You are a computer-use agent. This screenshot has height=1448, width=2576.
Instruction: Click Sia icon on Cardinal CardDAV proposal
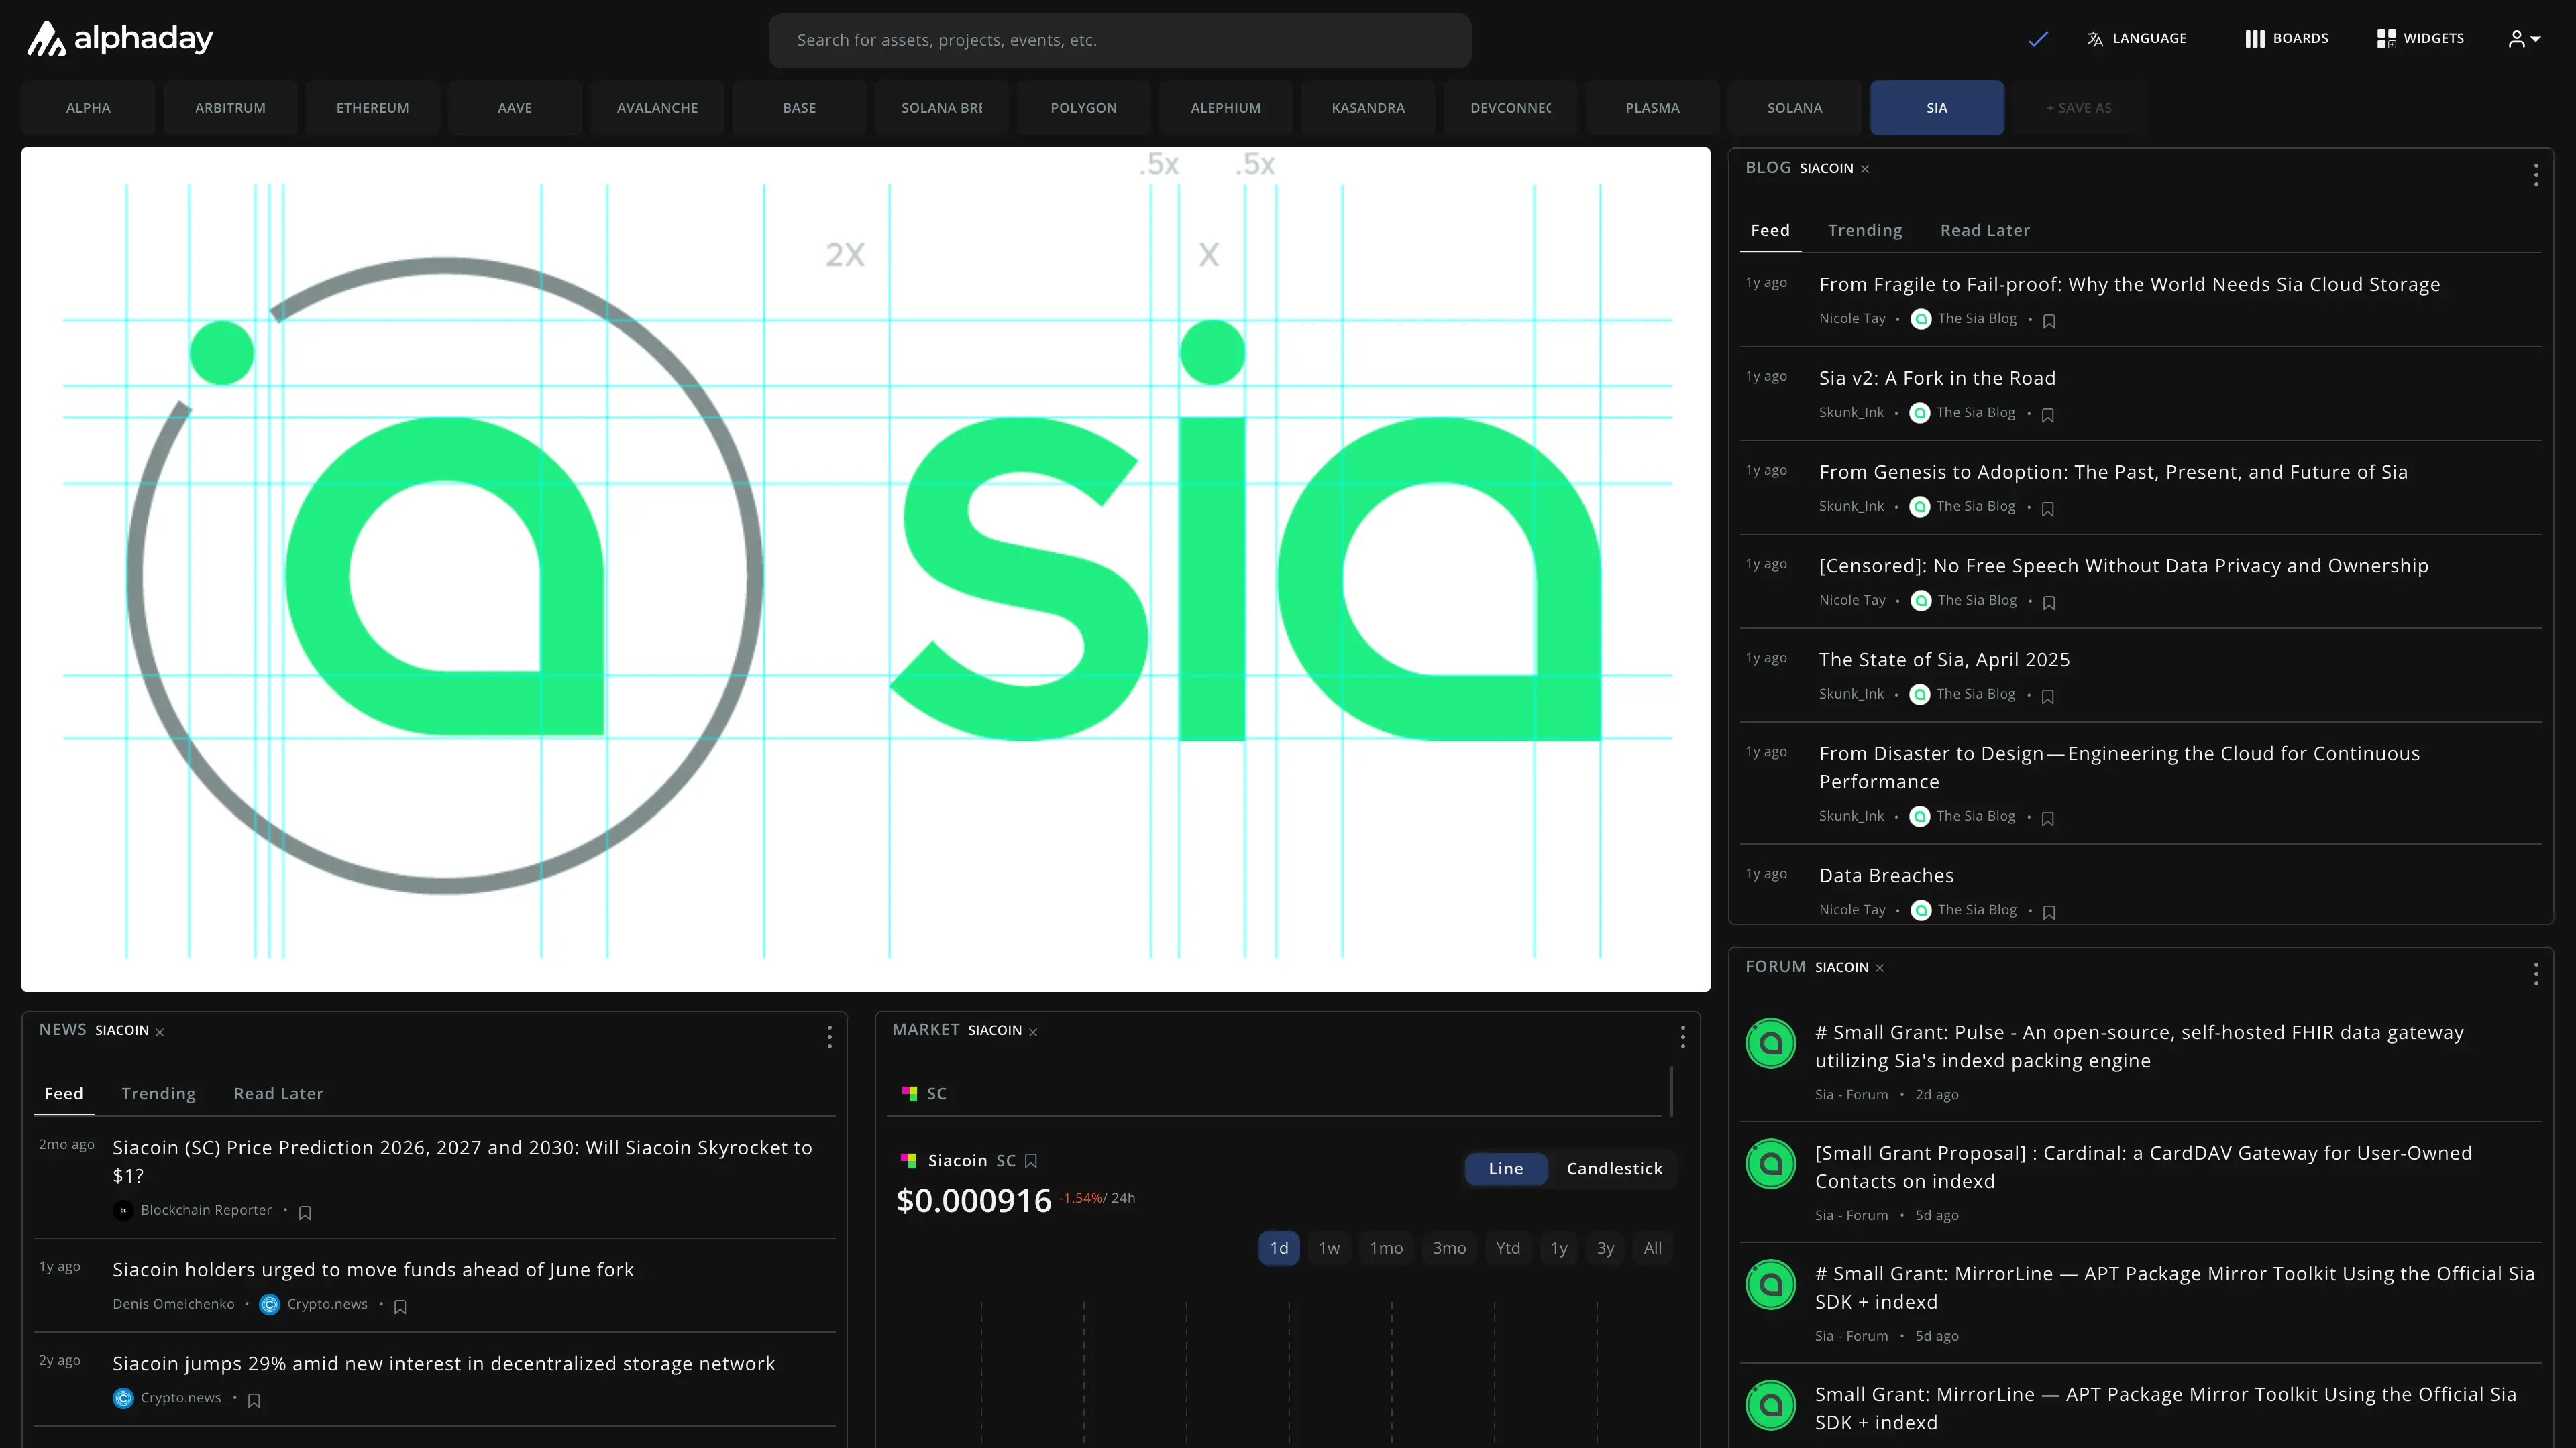1771,1163
